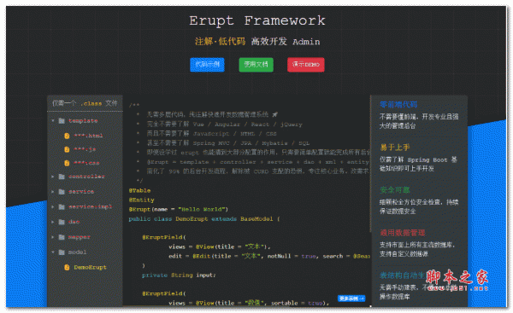This screenshot has height=313, width=513.
Task: Expand the service.impl folder arrow
Action: (x=53, y=206)
